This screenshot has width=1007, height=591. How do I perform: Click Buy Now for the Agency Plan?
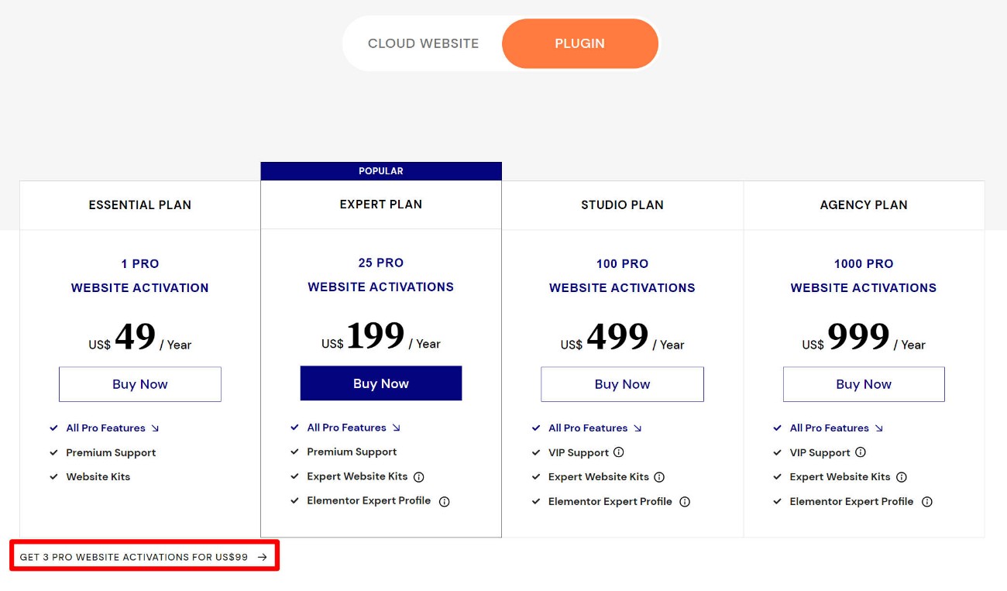[x=864, y=384]
